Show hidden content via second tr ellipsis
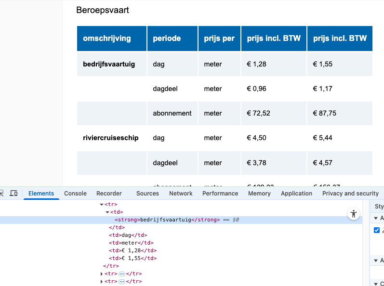 pyautogui.click(x=122, y=282)
